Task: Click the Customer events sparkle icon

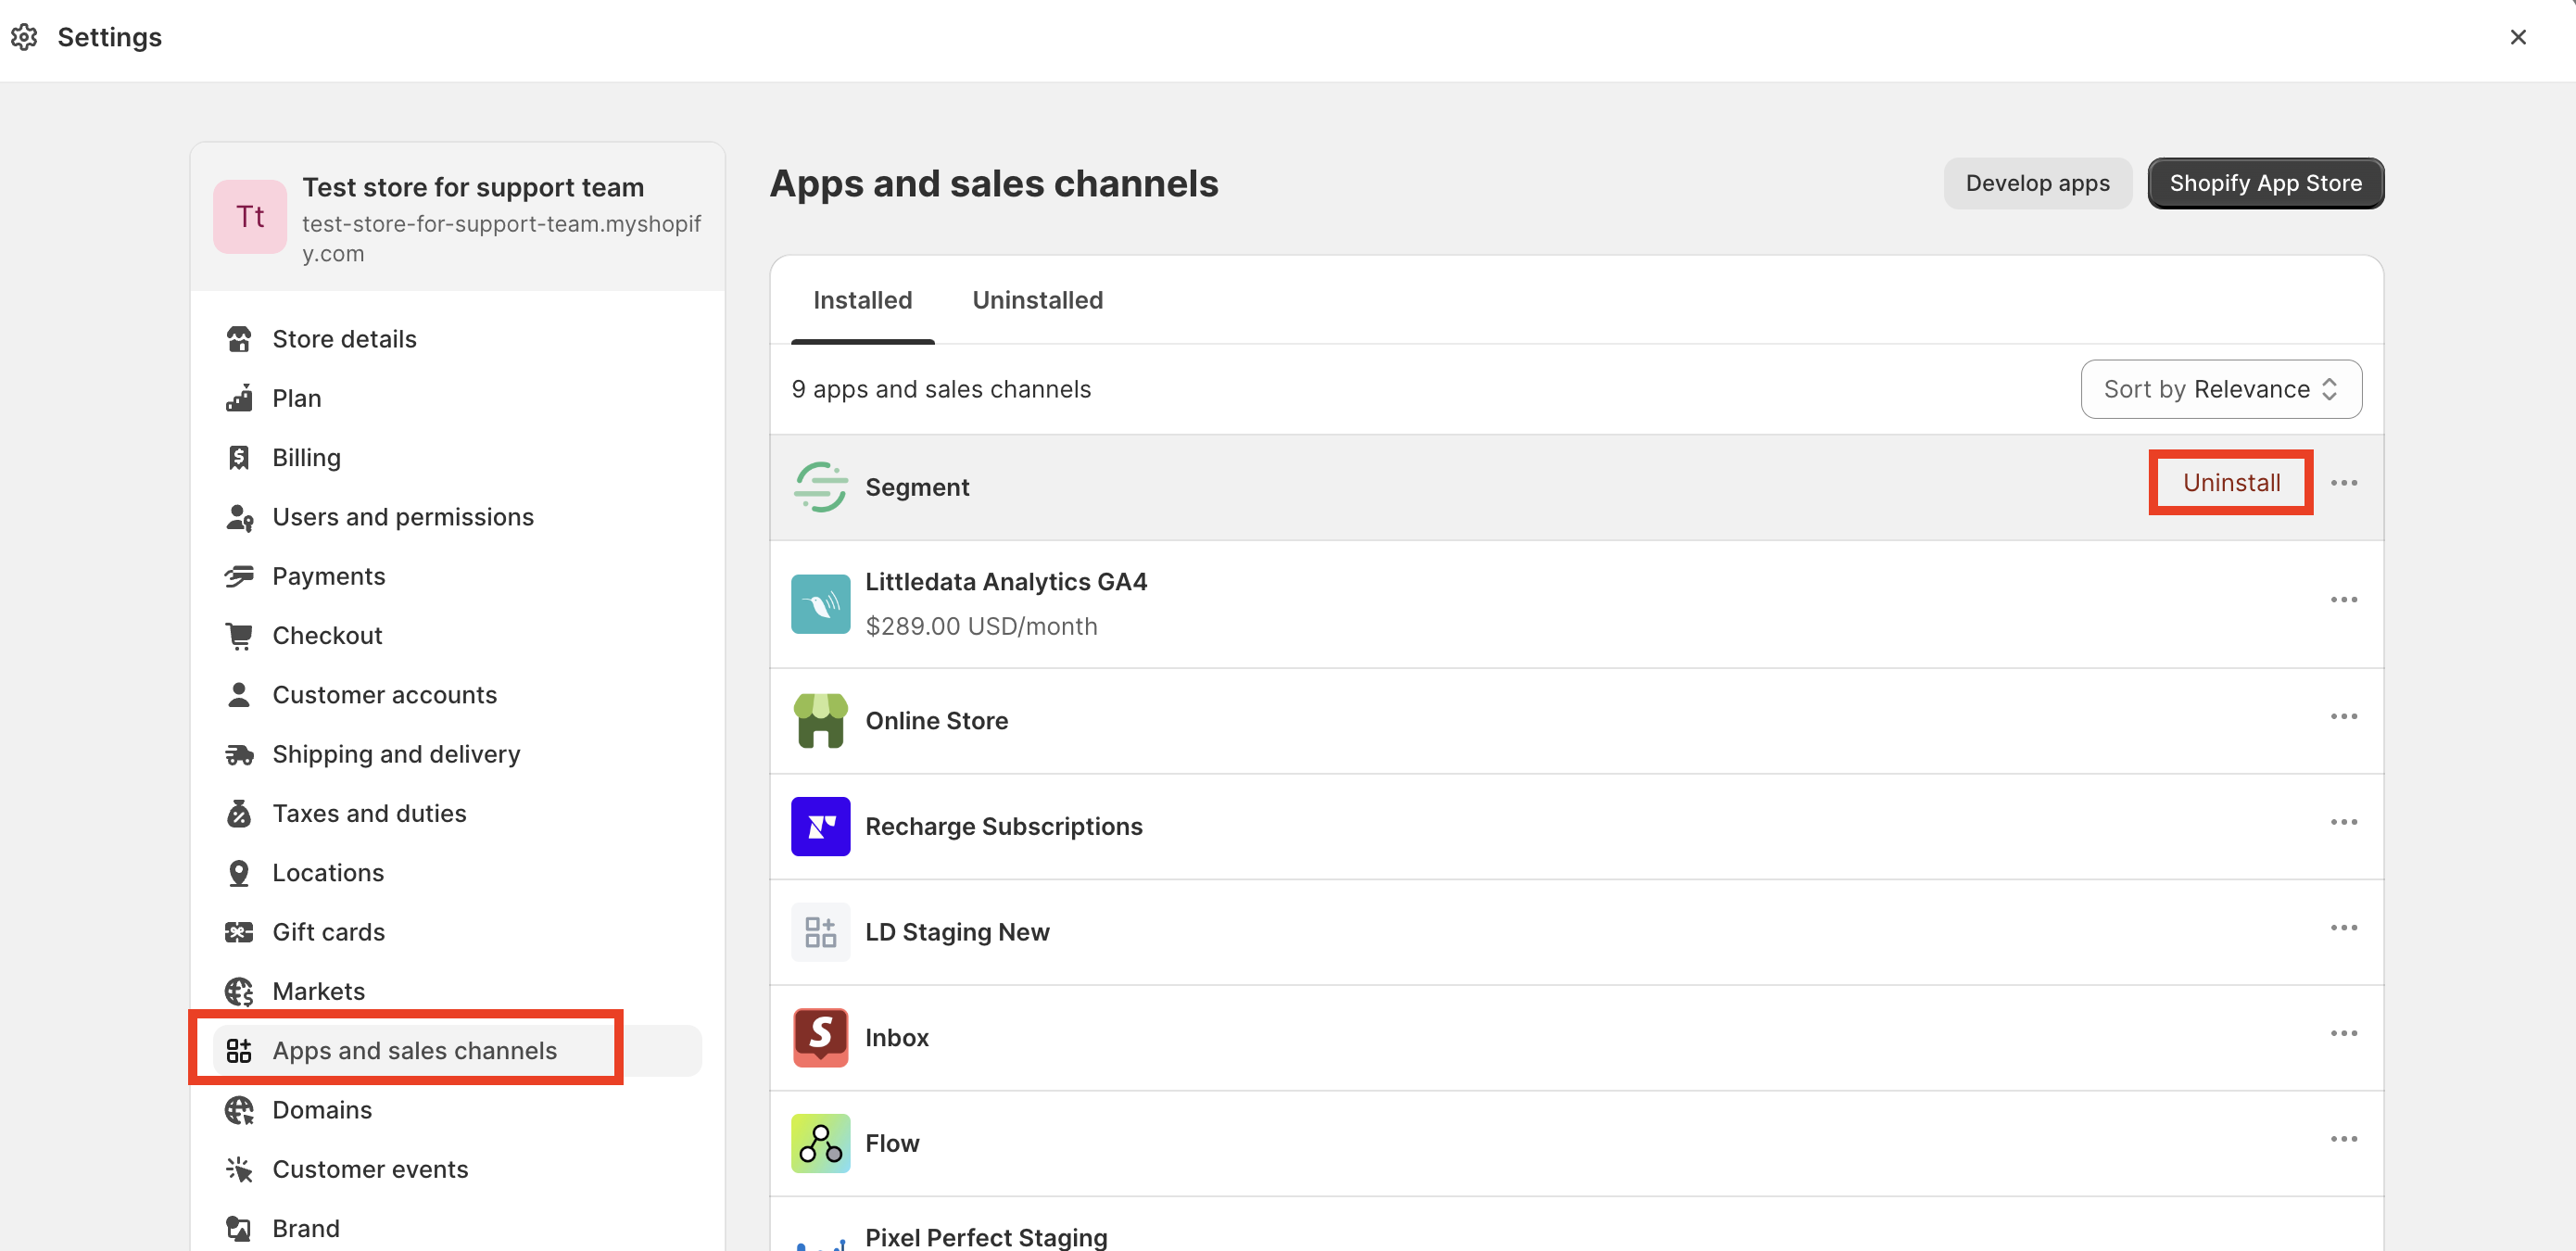Action: click(x=239, y=1169)
